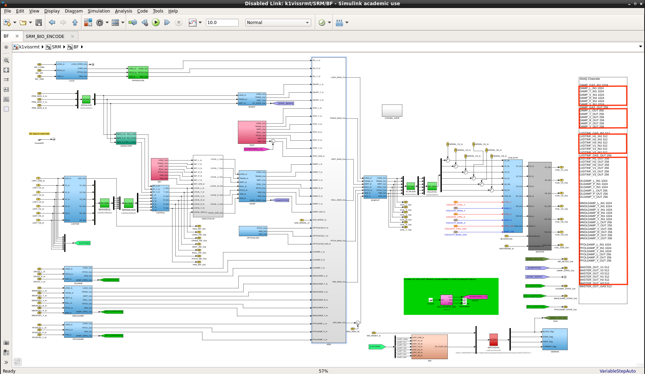
Task: Open the Edit menu
Action: point(20,11)
